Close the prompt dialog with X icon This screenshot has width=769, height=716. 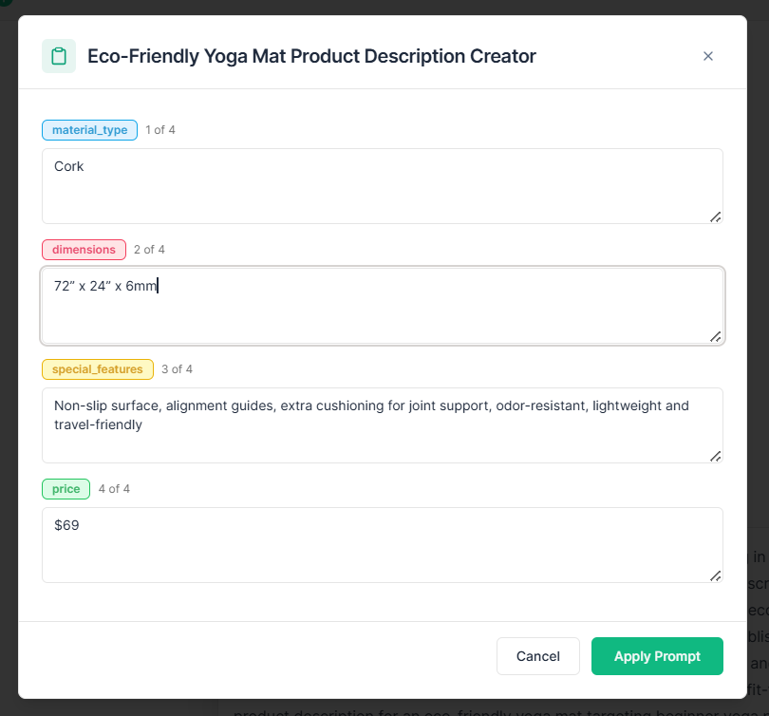[x=707, y=56]
